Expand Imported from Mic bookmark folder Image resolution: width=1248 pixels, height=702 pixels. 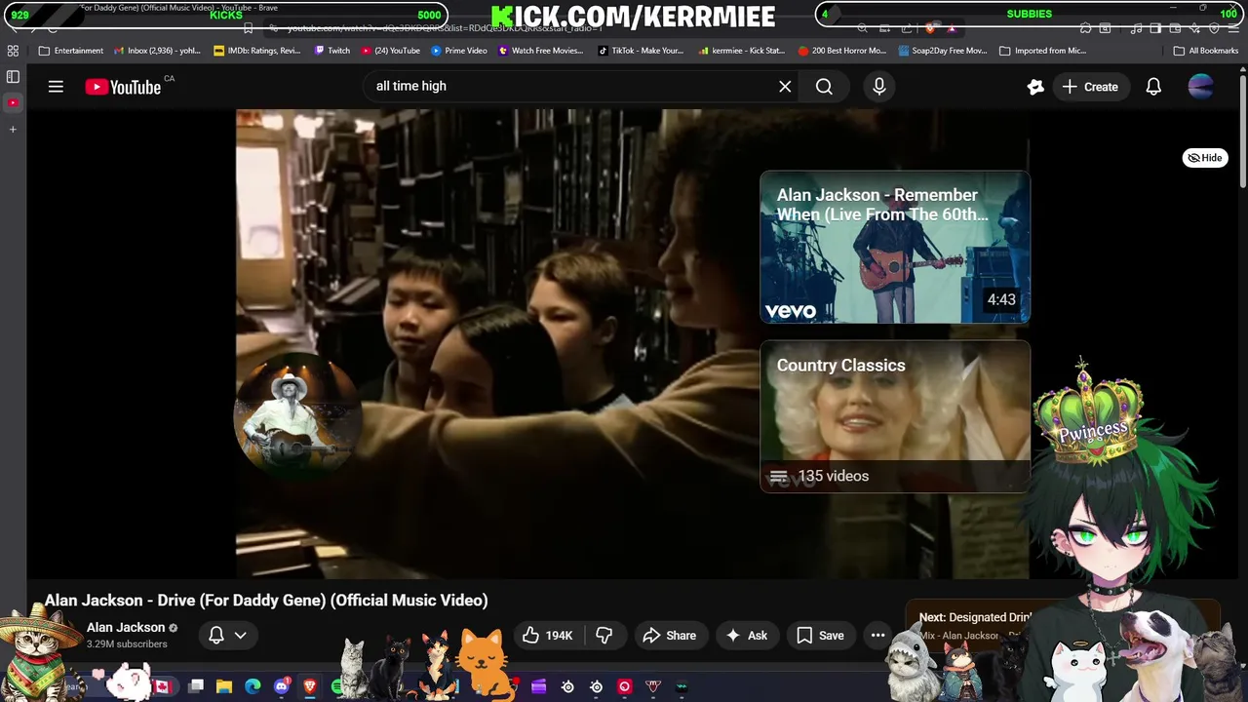pyautogui.click(x=1043, y=51)
